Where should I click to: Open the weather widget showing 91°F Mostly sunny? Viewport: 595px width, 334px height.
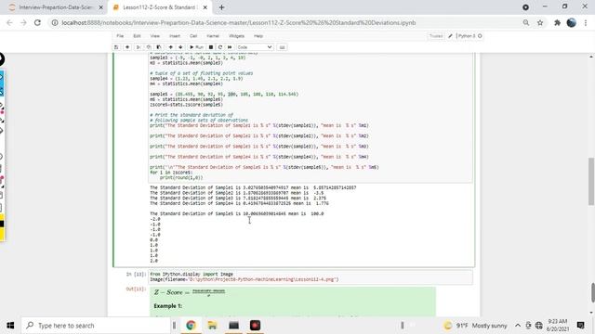(475, 326)
